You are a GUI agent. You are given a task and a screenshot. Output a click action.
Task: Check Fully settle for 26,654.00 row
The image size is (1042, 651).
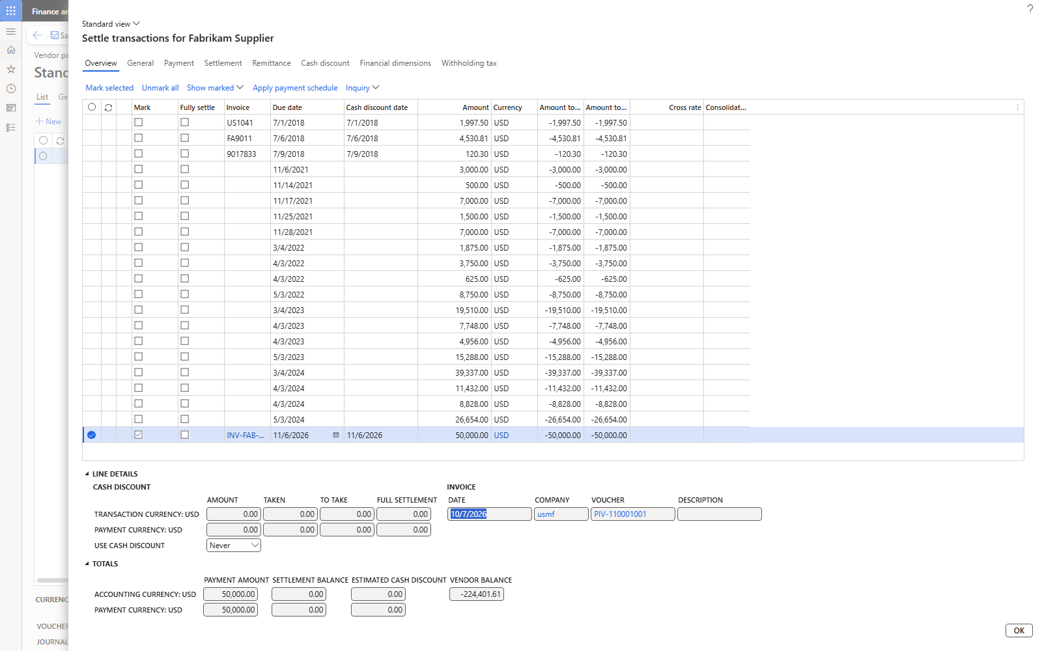tap(185, 419)
